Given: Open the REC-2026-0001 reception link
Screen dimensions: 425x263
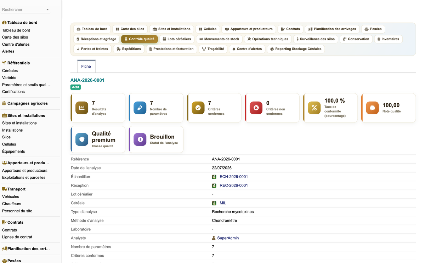Looking at the screenshot, I should 234,185.
